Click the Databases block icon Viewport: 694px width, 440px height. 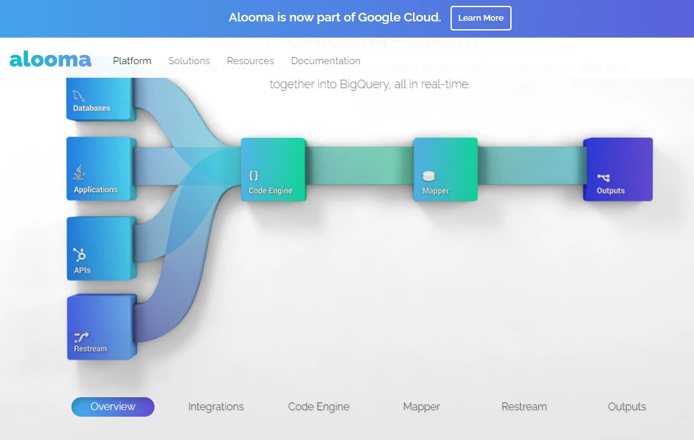click(x=79, y=96)
